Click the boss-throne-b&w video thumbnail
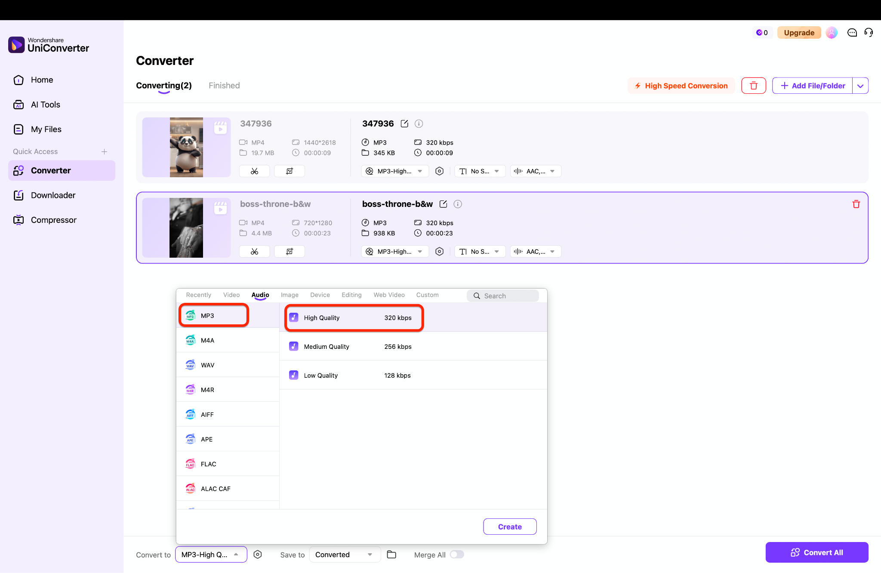The image size is (881, 573). click(186, 228)
